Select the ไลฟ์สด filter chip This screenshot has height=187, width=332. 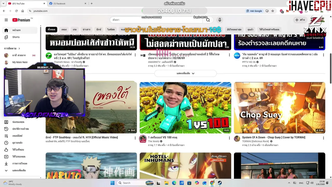tap(111, 30)
